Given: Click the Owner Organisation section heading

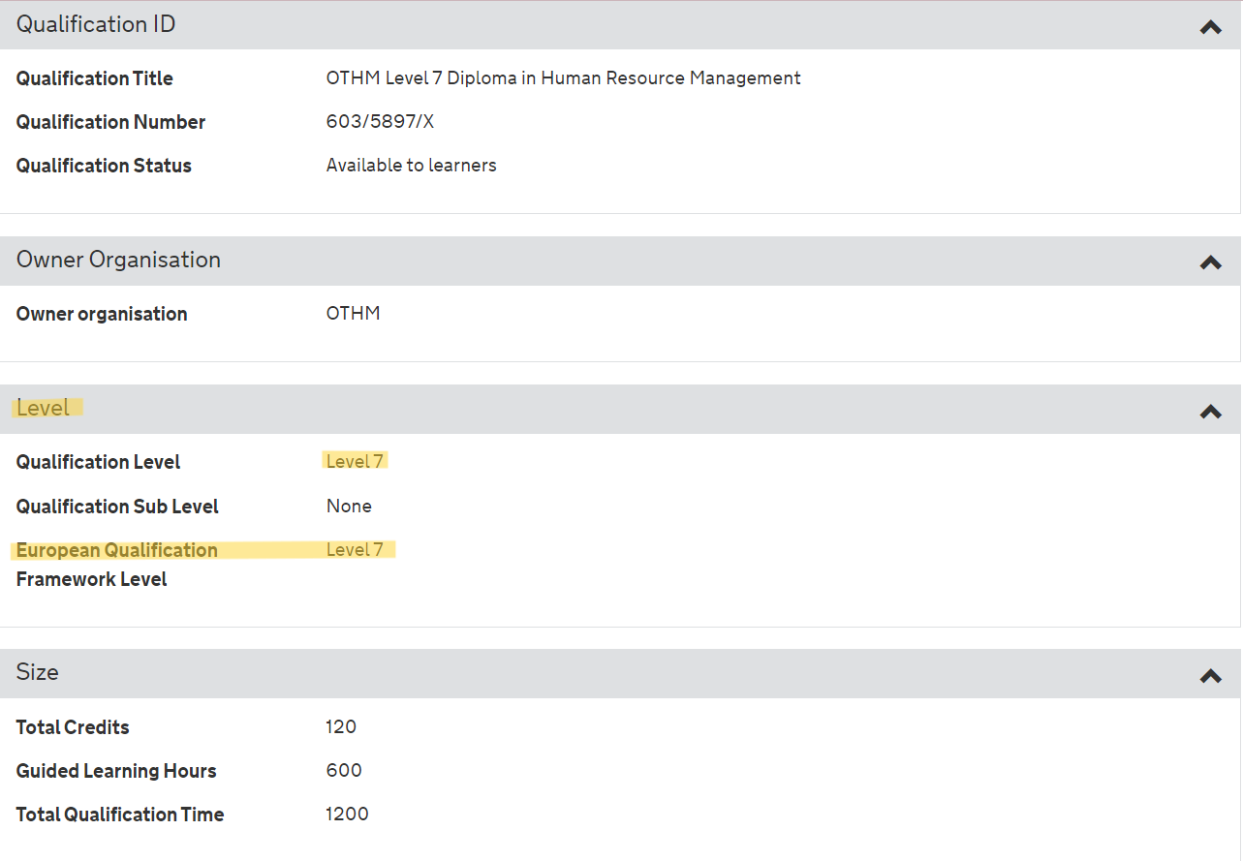Looking at the screenshot, I should click(118, 260).
